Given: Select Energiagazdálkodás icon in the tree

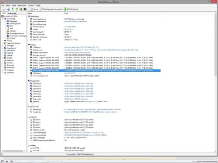Looking at the screenshot, I should click(x=8, y=33).
